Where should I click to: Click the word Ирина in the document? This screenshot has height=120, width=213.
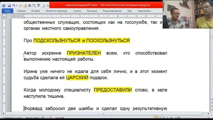click(x=30, y=72)
